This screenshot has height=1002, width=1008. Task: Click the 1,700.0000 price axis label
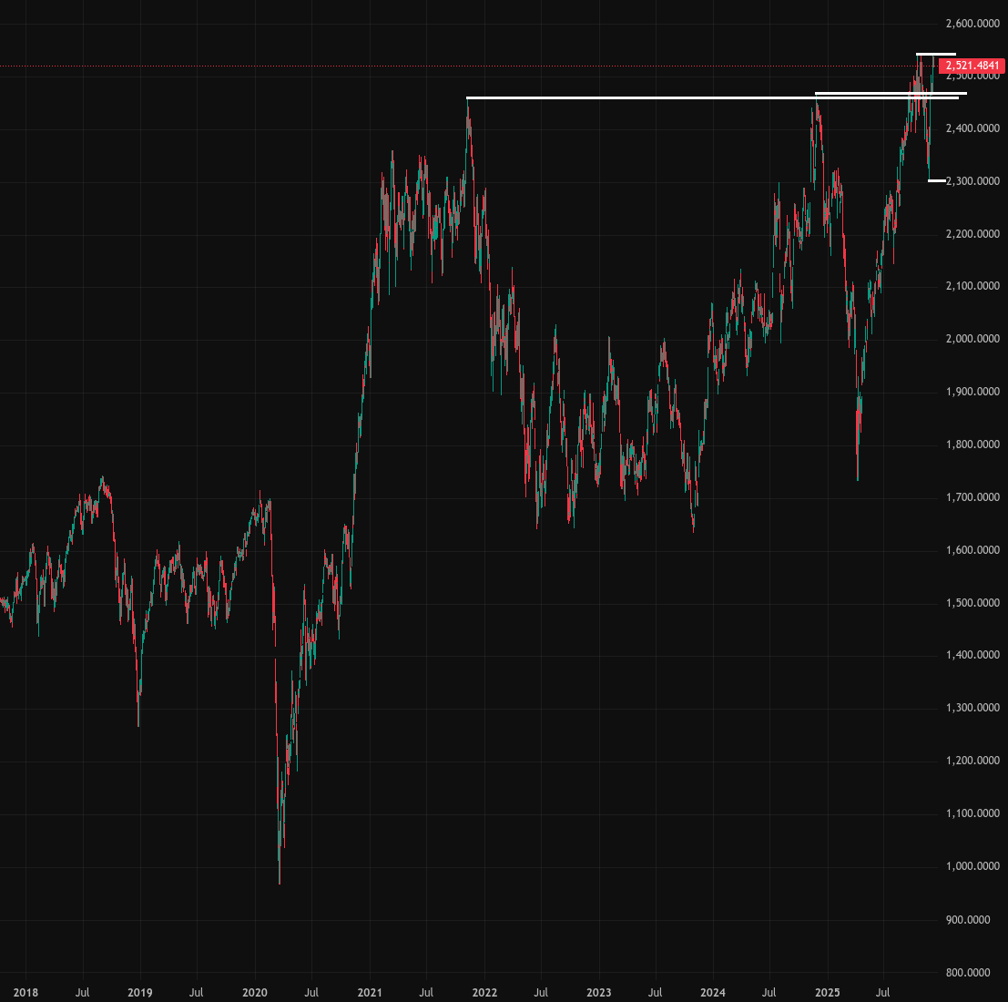972,496
